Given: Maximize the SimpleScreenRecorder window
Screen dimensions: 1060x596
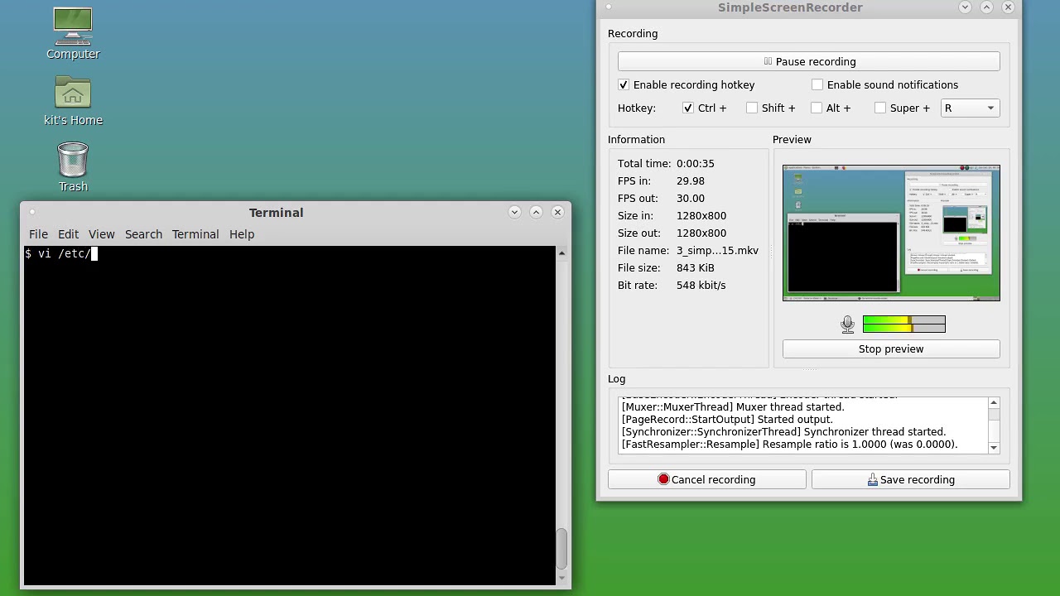Looking at the screenshot, I should pos(986,7).
